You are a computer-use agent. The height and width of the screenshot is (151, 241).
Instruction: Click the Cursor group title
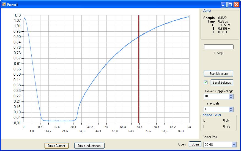coord(207,10)
